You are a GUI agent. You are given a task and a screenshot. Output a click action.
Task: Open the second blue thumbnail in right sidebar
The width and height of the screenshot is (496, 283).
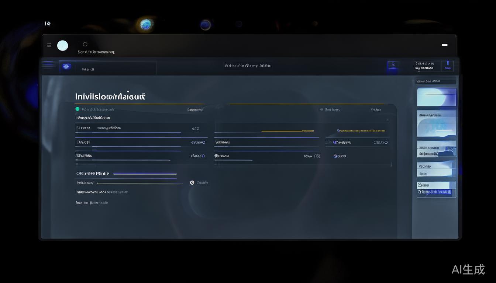[437, 123]
